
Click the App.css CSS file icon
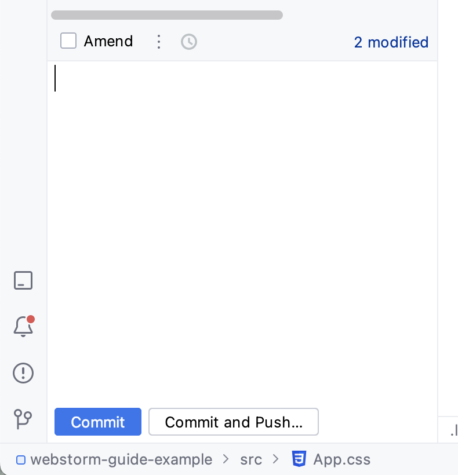[299, 459]
